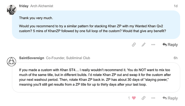The height and width of the screenshot is (106, 185).
Task: Click reply arrow icon on SaintSovereign's post
Action: point(164,98)
